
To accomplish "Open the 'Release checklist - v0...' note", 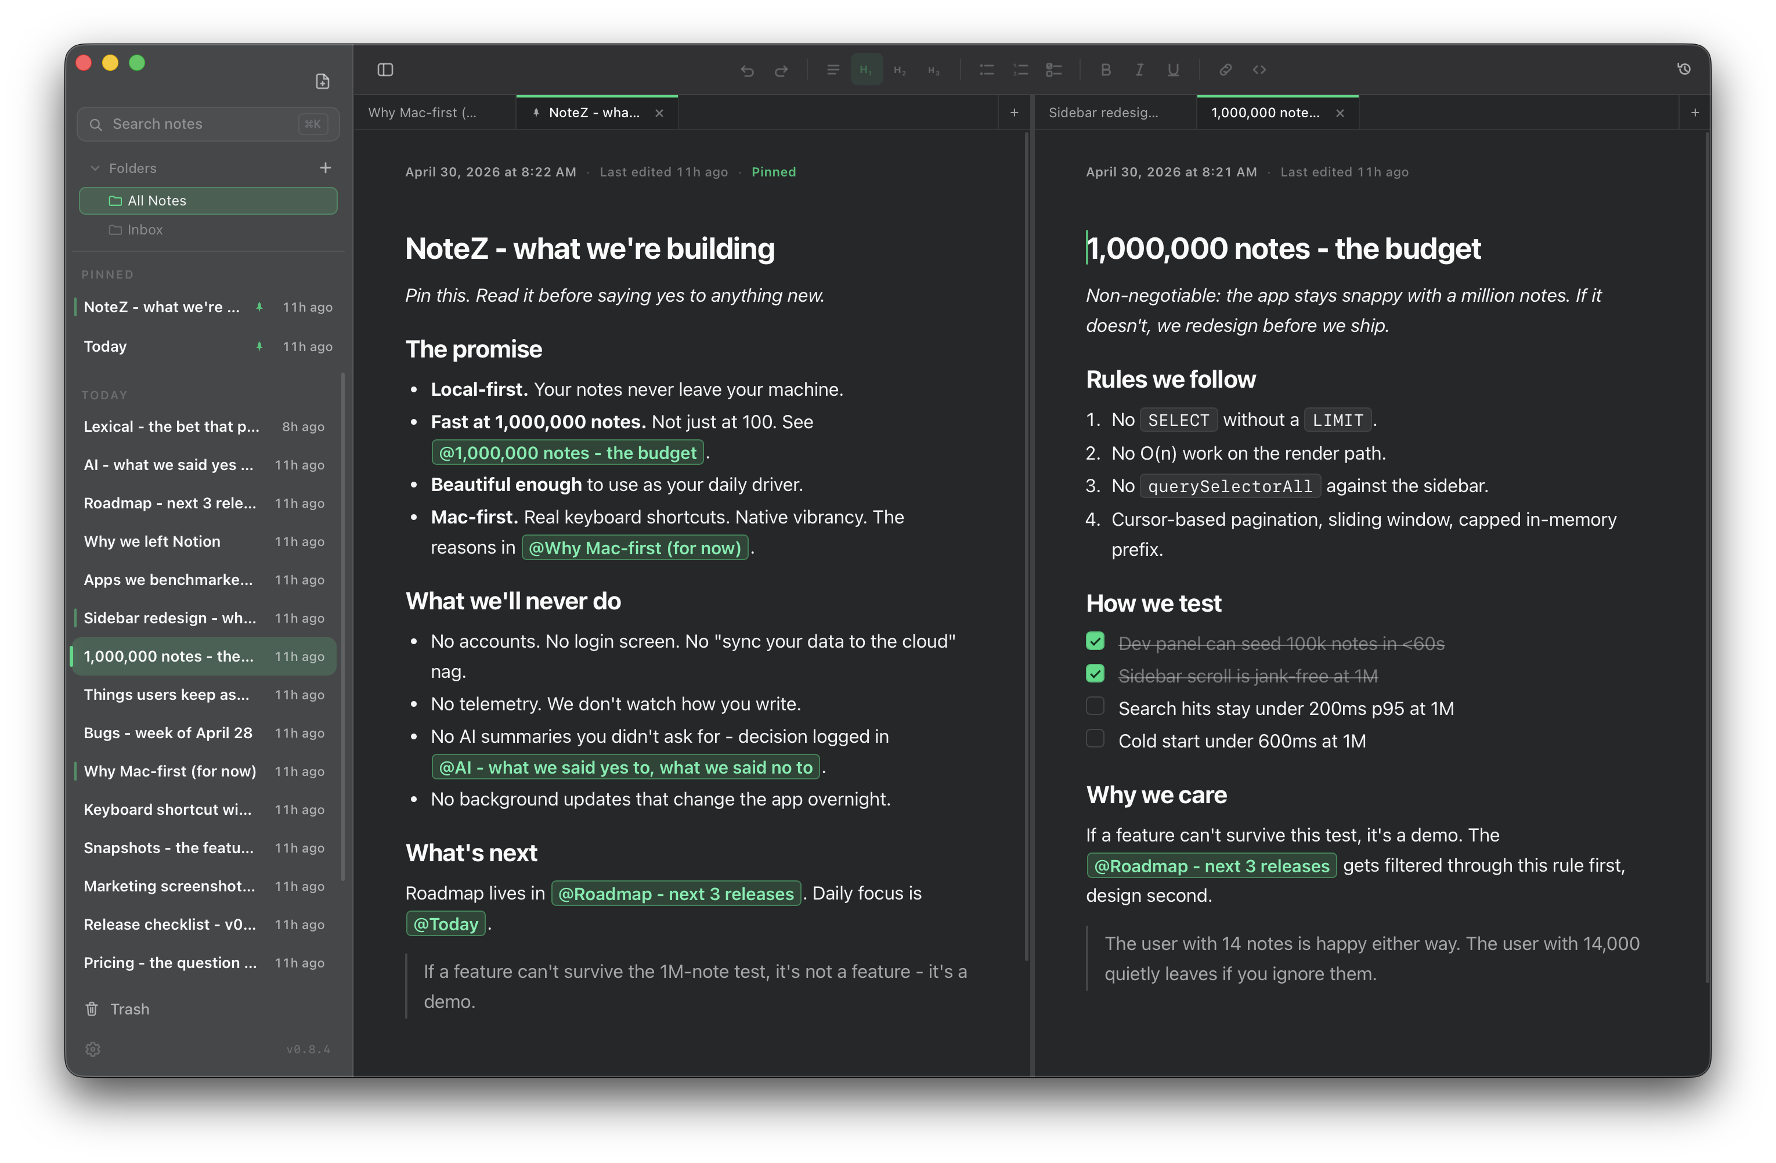I will (x=204, y=924).
